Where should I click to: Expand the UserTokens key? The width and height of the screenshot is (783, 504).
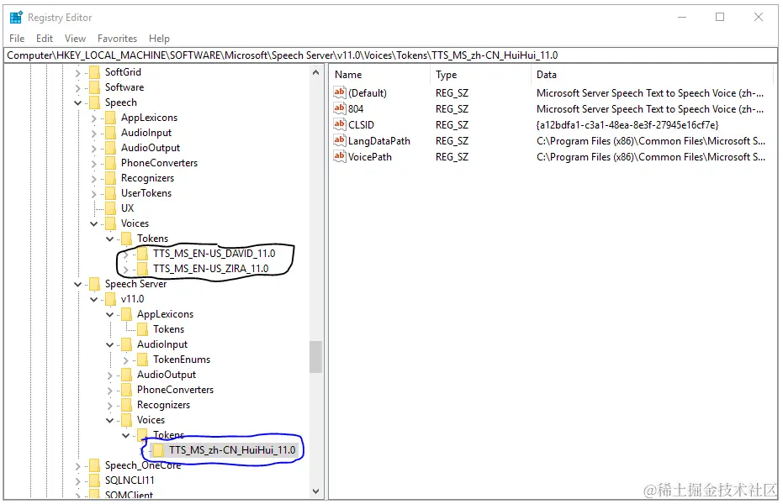(94, 193)
